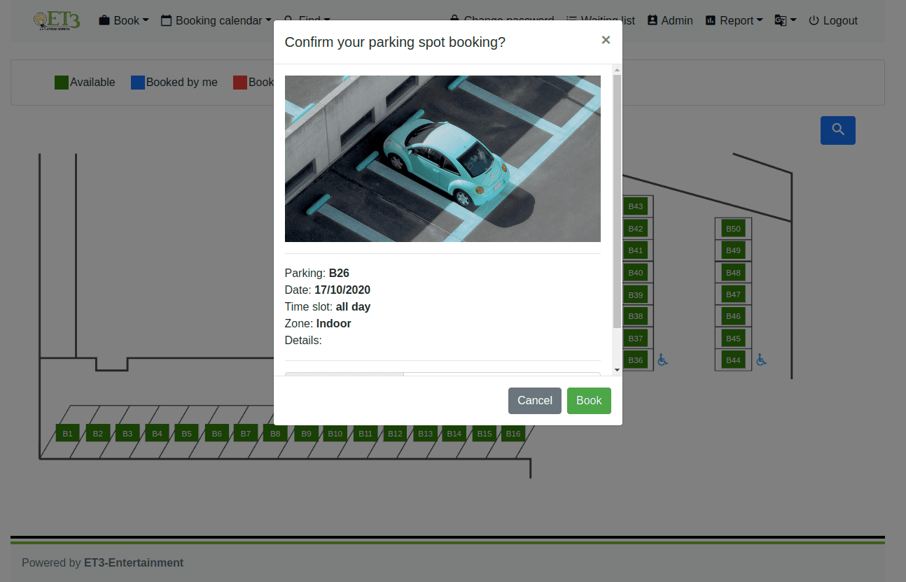
Task: Click wheelchair icon next to B44
Action: [x=761, y=360]
